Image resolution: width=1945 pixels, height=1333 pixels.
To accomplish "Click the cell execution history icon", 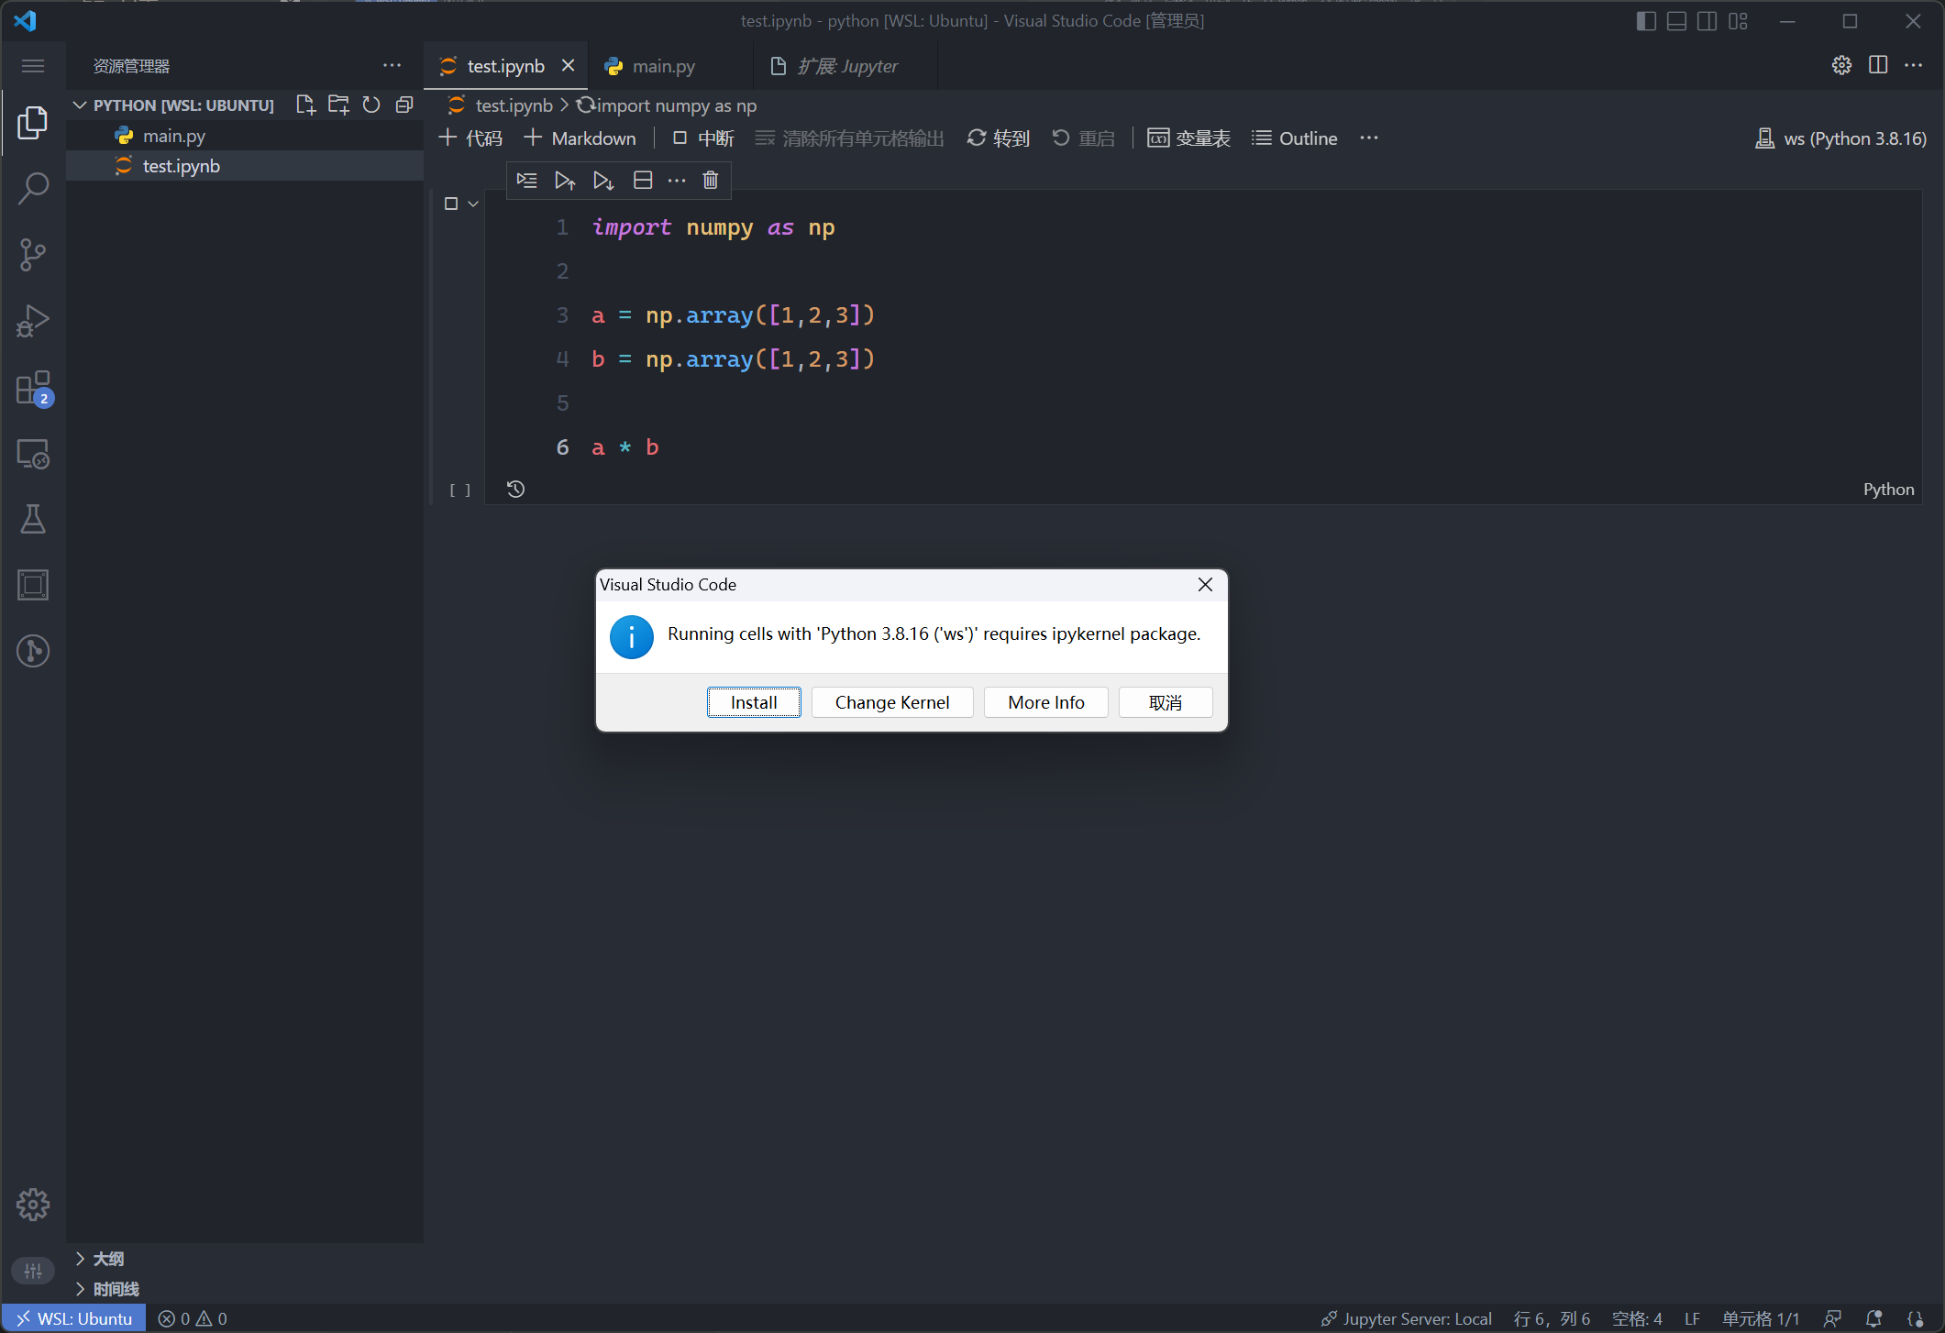I will coord(516,490).
